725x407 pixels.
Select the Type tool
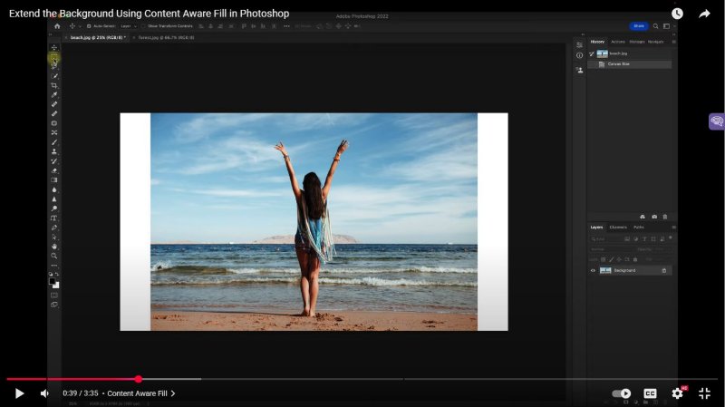tap(54, 218)
